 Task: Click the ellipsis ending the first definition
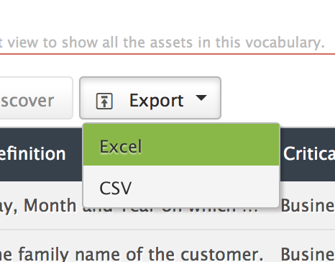pos(254,210)
